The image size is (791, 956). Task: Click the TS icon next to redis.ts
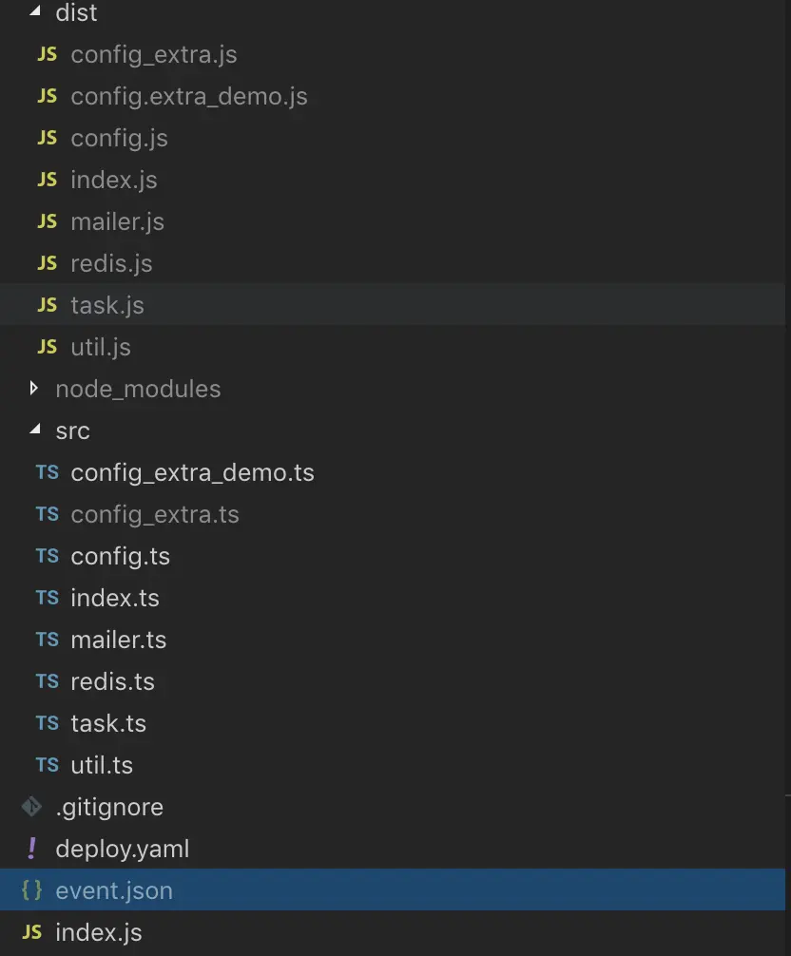click(47, 681)
